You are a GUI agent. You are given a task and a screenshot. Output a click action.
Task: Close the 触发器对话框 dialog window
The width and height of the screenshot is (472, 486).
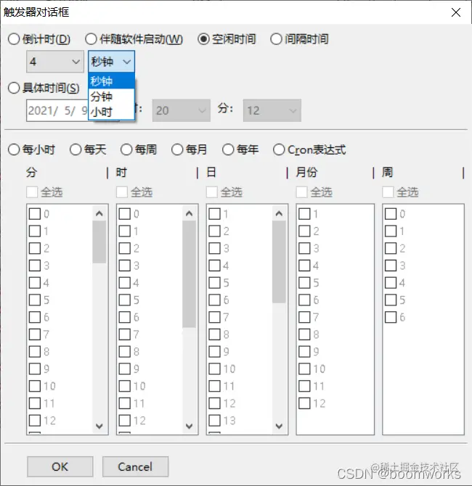(x=456, y=12)
